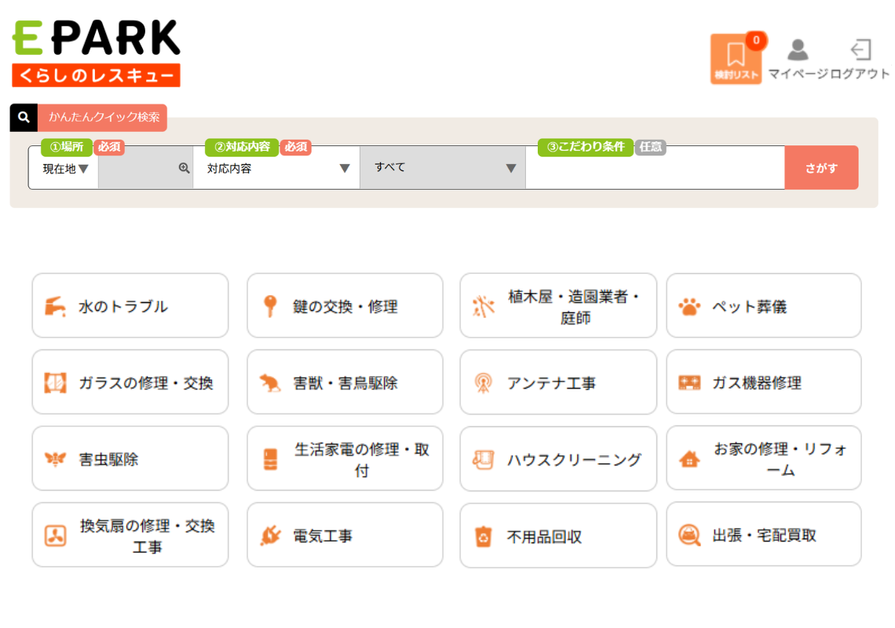Expand the 現在地 location dropdown
Viewport: 895px width, 628px height.
pos(64,168)
